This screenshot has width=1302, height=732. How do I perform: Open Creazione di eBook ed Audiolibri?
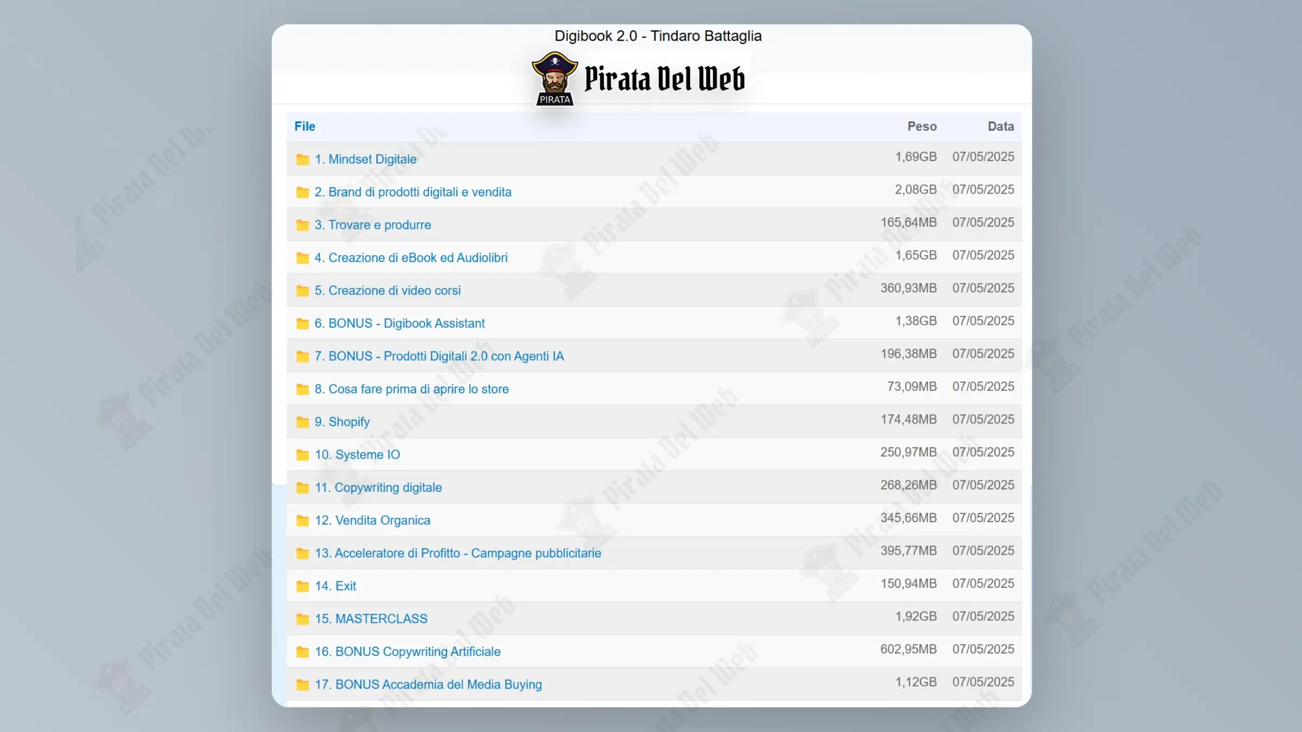click(411, 258)
